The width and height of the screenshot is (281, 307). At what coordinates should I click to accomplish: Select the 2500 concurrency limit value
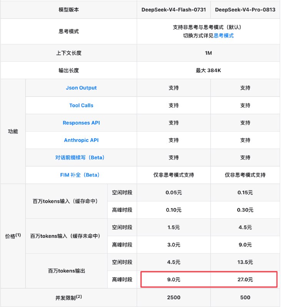click(173, 298)
